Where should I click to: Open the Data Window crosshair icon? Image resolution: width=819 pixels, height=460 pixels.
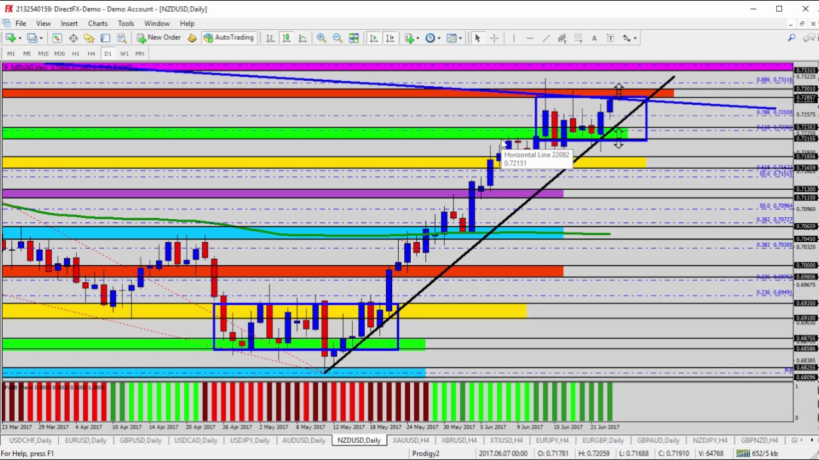tap(74, 38)
